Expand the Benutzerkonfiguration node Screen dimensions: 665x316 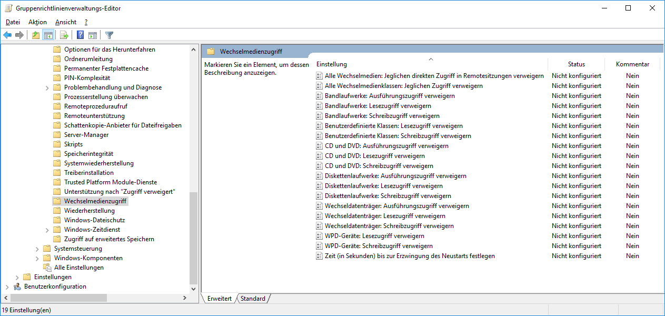pos(7,287)
